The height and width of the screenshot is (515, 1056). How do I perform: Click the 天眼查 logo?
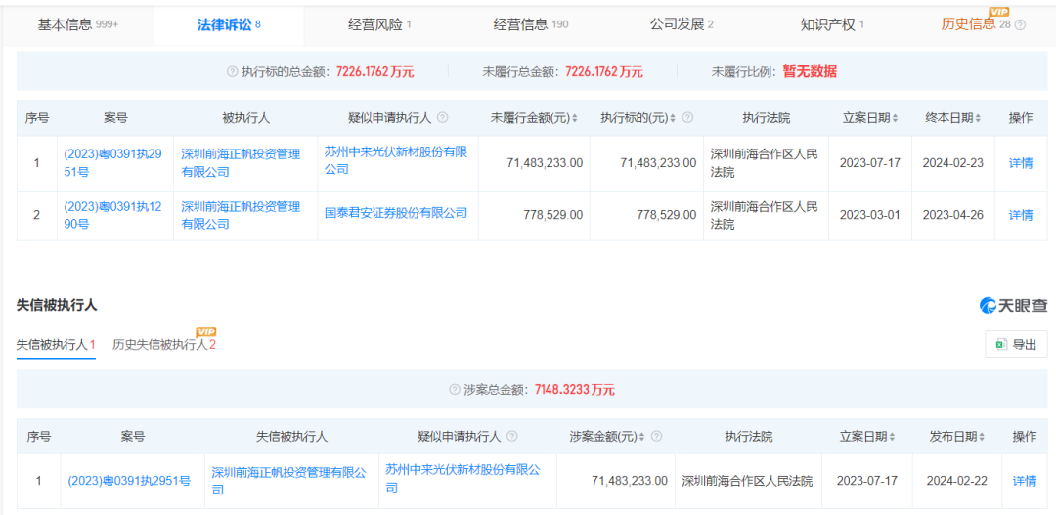[x=1013, y=305]
